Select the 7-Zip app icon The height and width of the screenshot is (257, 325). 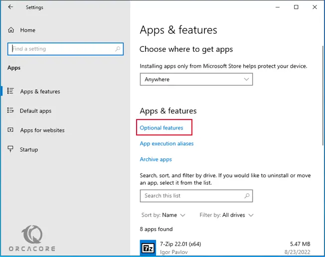[x=148, y=248]
